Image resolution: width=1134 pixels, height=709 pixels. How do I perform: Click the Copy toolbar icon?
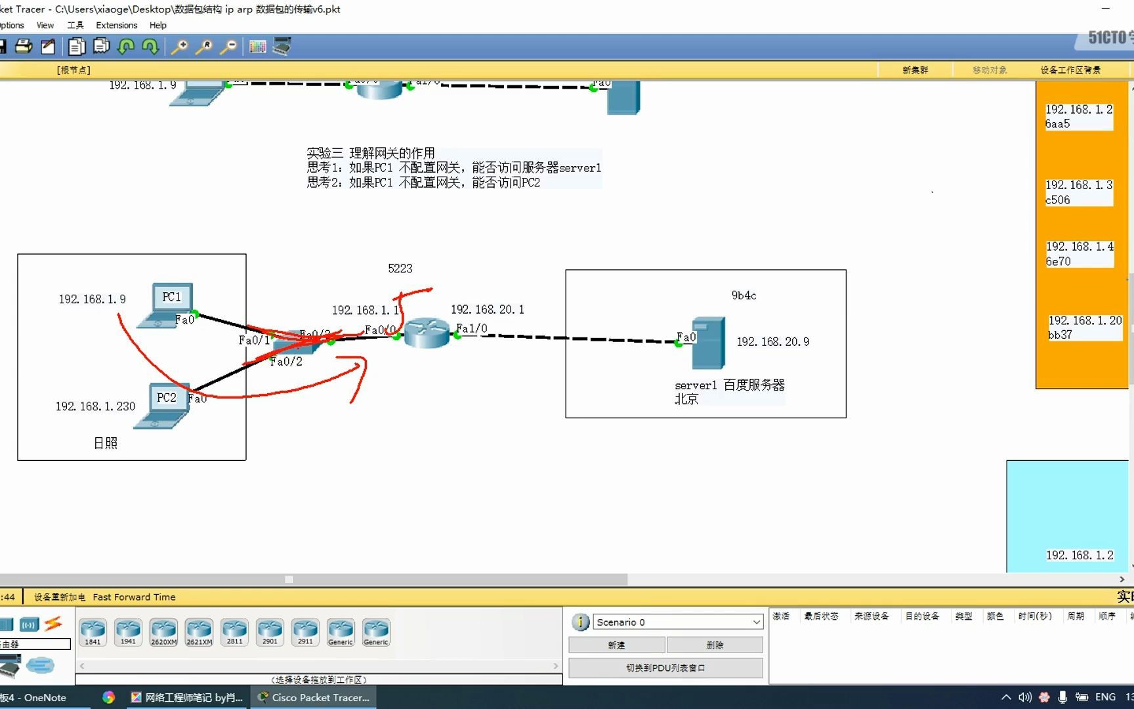pos(77,47)
